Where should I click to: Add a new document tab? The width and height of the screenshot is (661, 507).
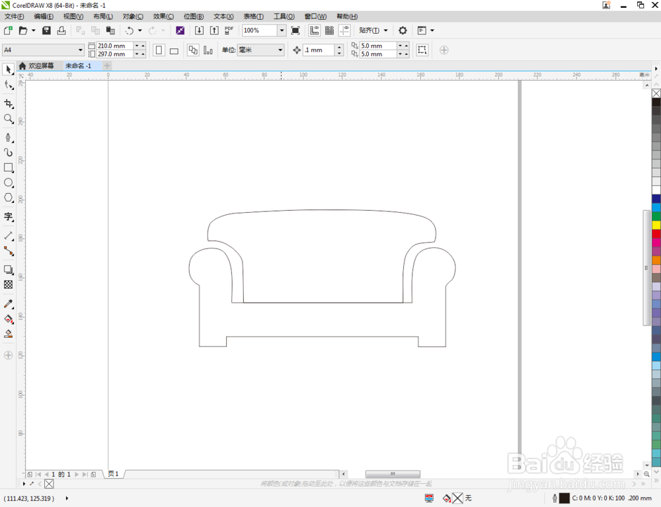107,65
